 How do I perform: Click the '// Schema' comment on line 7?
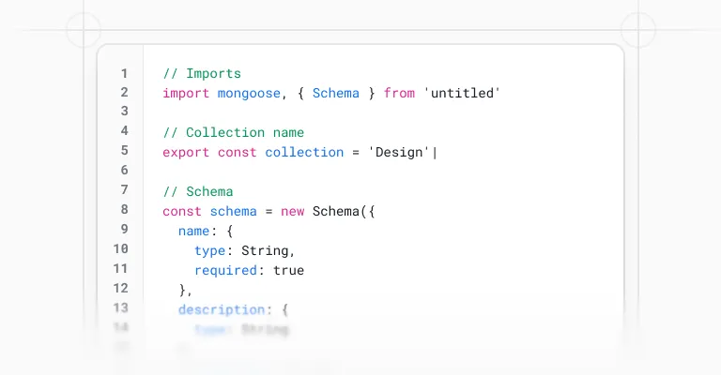198,191
